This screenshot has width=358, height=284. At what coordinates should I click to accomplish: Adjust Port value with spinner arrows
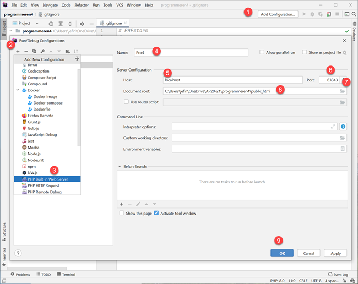[343, 80]
